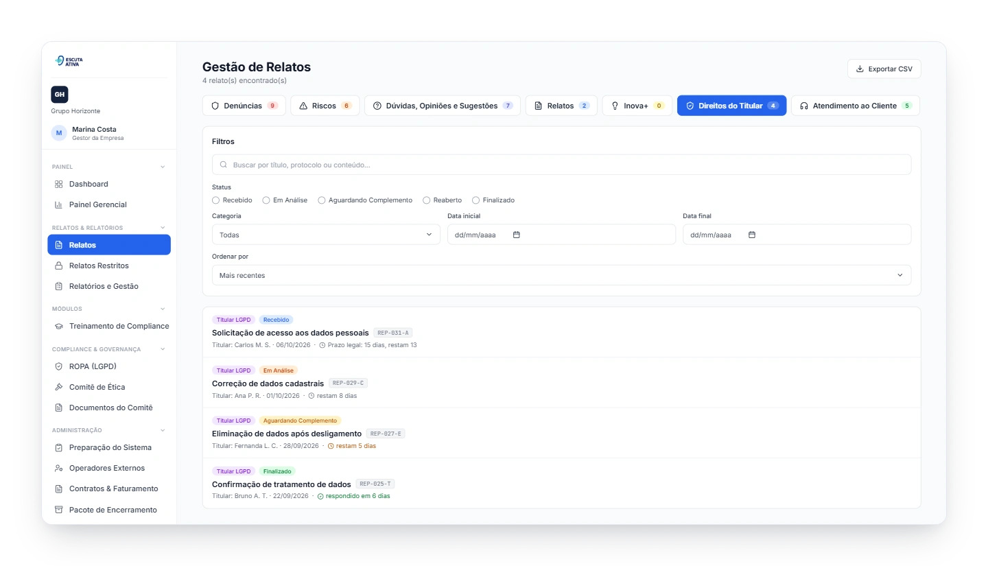Click the ROPA (LGPD) shield icon
This screenshot has width=988, height=566.
tap(59, 366)
